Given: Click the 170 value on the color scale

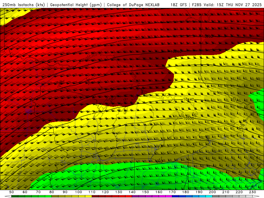Looking at the screenshot, I should [x=172, y=192].
